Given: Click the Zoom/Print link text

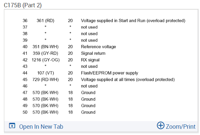Looking at the screenshot, I should coord(181,126).
